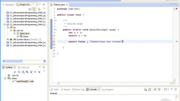The image size is (180, 101).
Task: Switch to the Navigator tab
Action: (x=8, y=5)
